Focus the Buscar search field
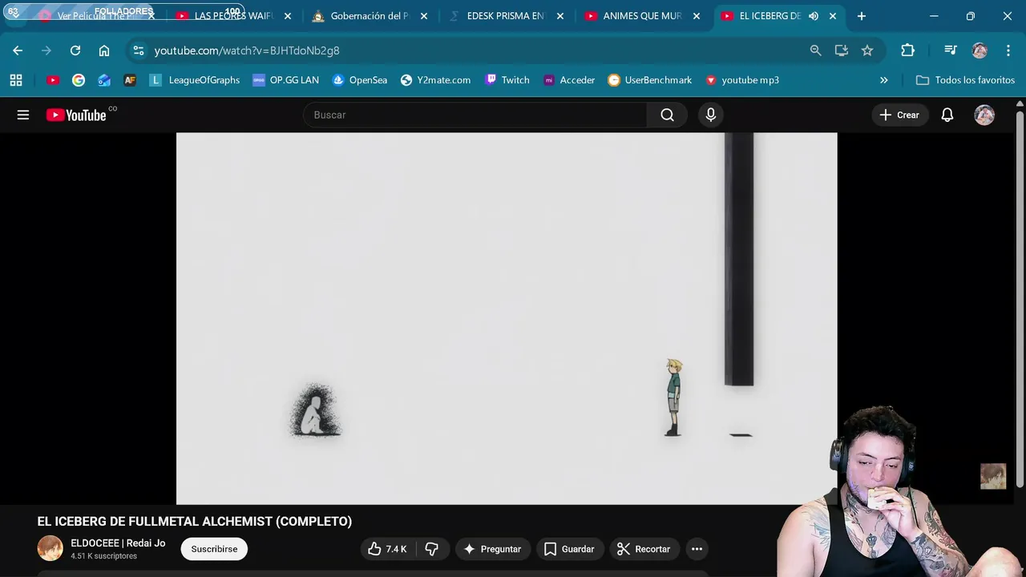The height and width of the screenshot is (577, 1026). click(475, 115)
